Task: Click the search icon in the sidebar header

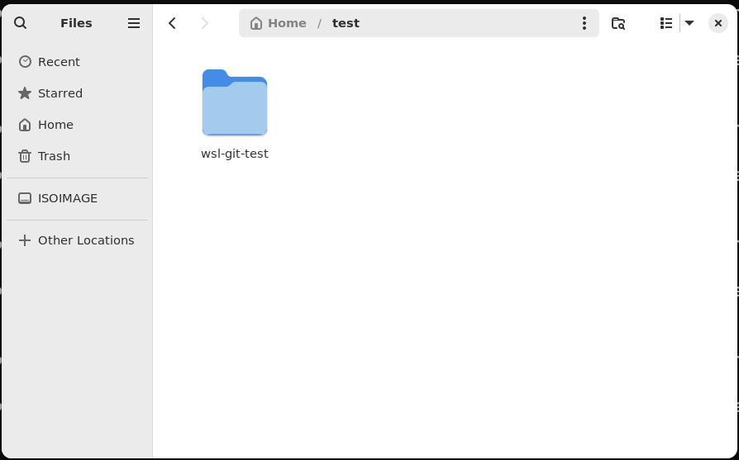Action: coord(21,23)
